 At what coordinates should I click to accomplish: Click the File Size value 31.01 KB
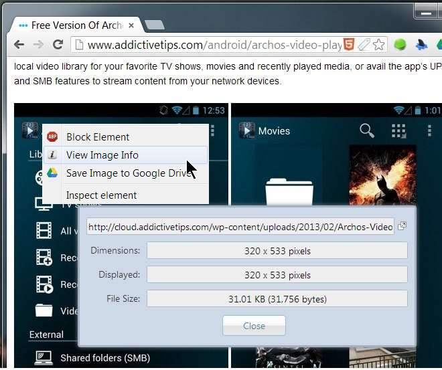click(x=277, y=299)
